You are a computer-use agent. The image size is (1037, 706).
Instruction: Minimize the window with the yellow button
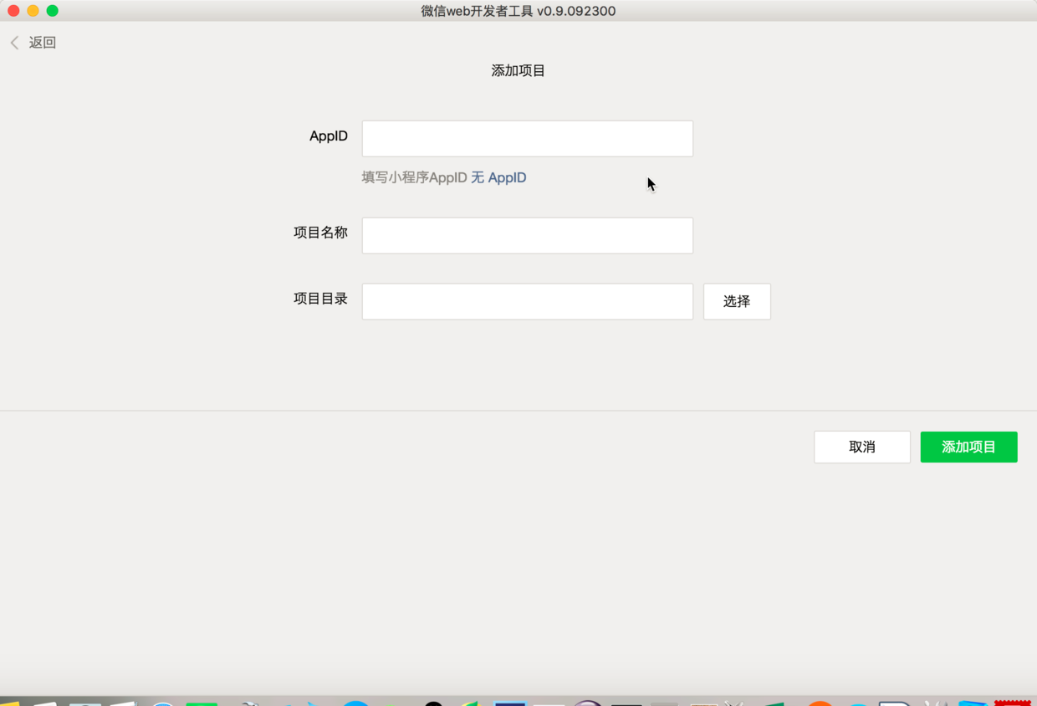33,11
